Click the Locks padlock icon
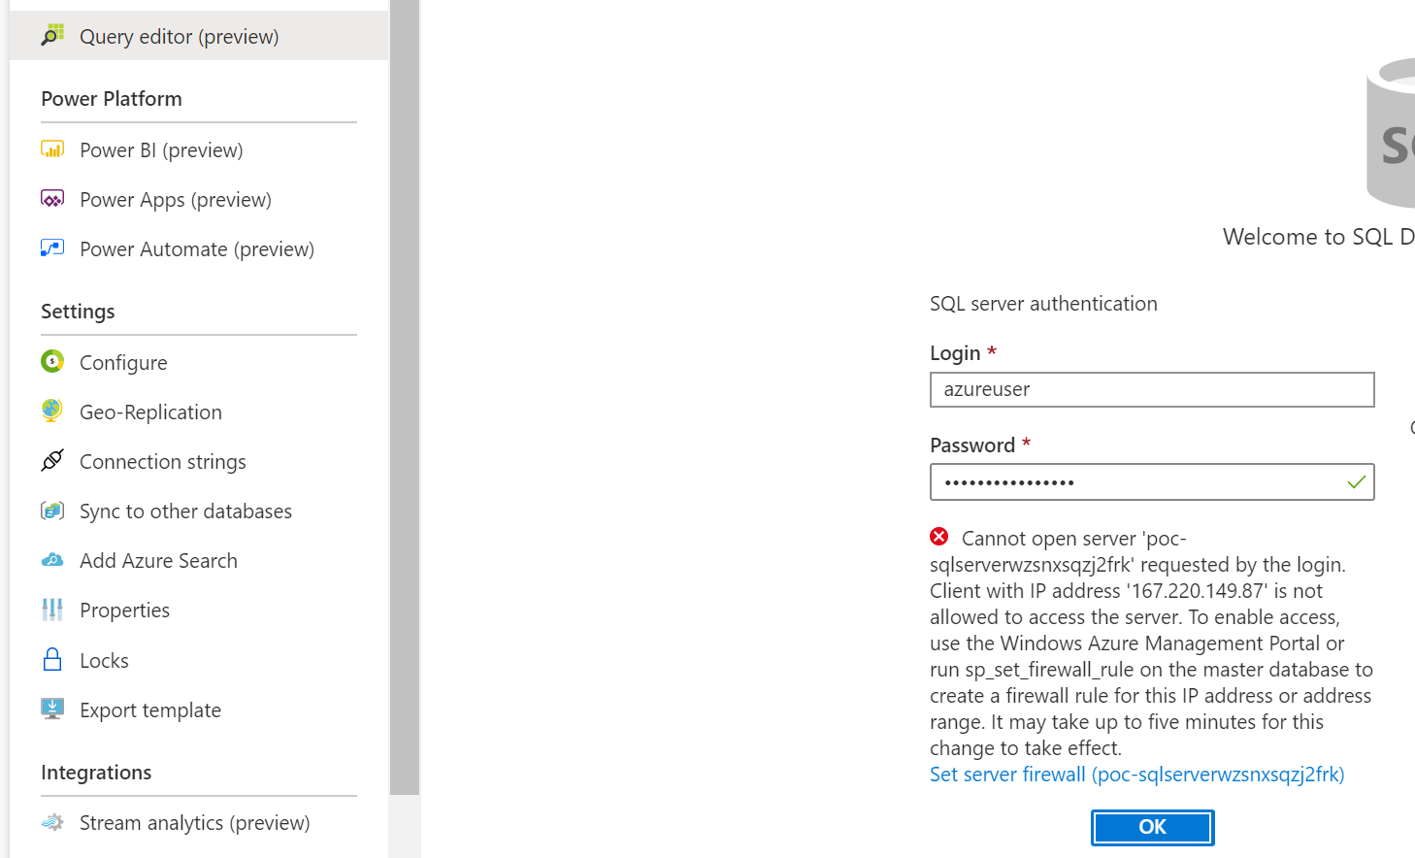 coord(52,660)
